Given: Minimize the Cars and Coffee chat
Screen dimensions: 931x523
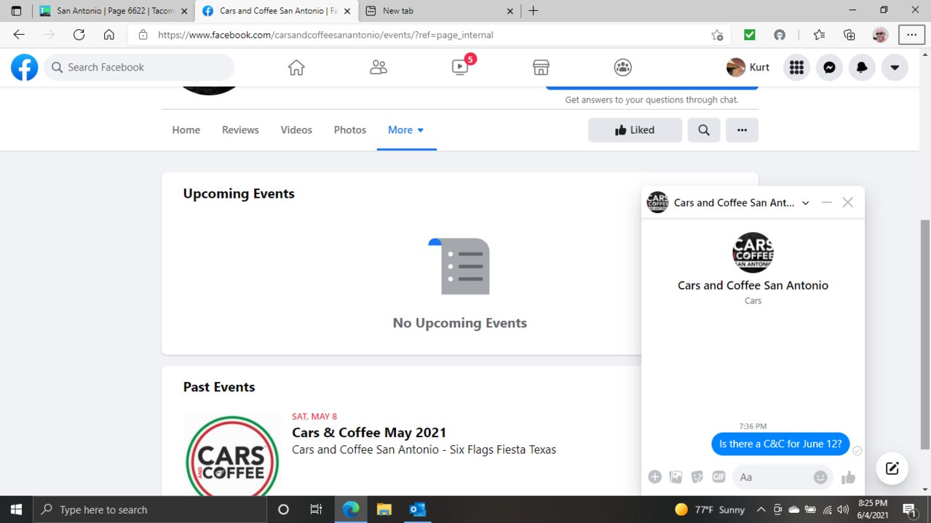Looking at the screenshot, I should point(826,203).
